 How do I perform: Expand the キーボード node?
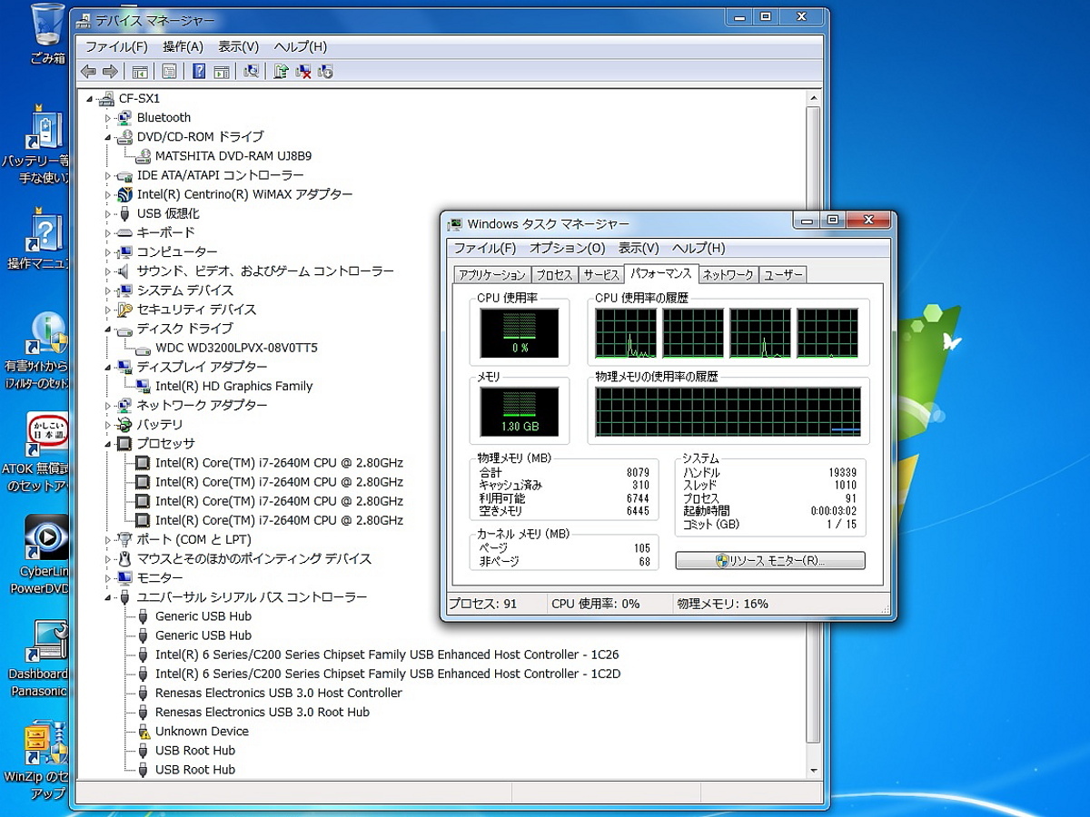(107, 233)
